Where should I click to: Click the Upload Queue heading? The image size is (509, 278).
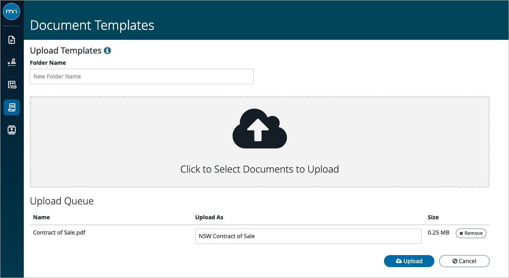point(62,201)
